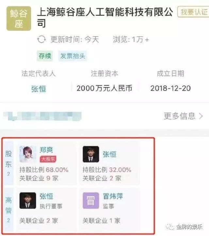209x236 pixels.
Task: Open executive 张恒 执行董事 name link
Action: tap(46, 196)
